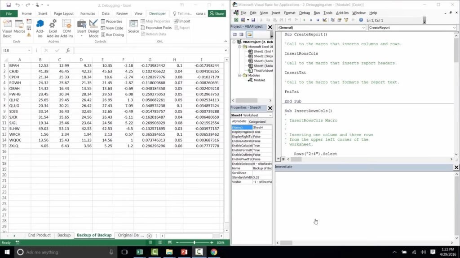460x258 pixels.
Task: Select the Backup sheet tab
Action: (x=64, y=235)
